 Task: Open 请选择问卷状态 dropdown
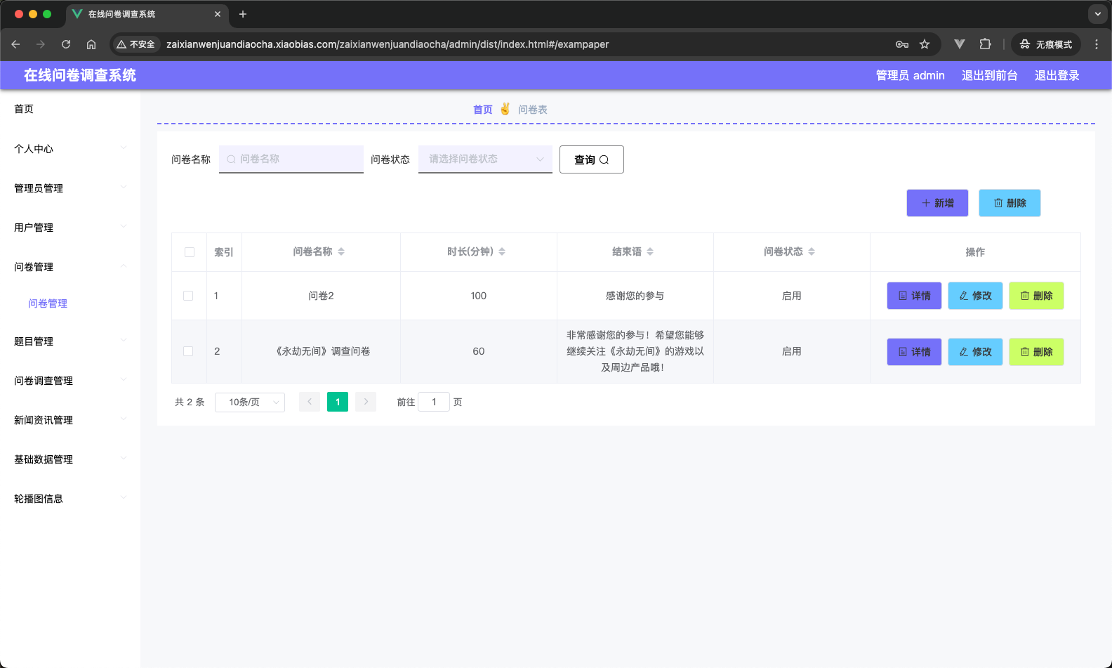485,159
